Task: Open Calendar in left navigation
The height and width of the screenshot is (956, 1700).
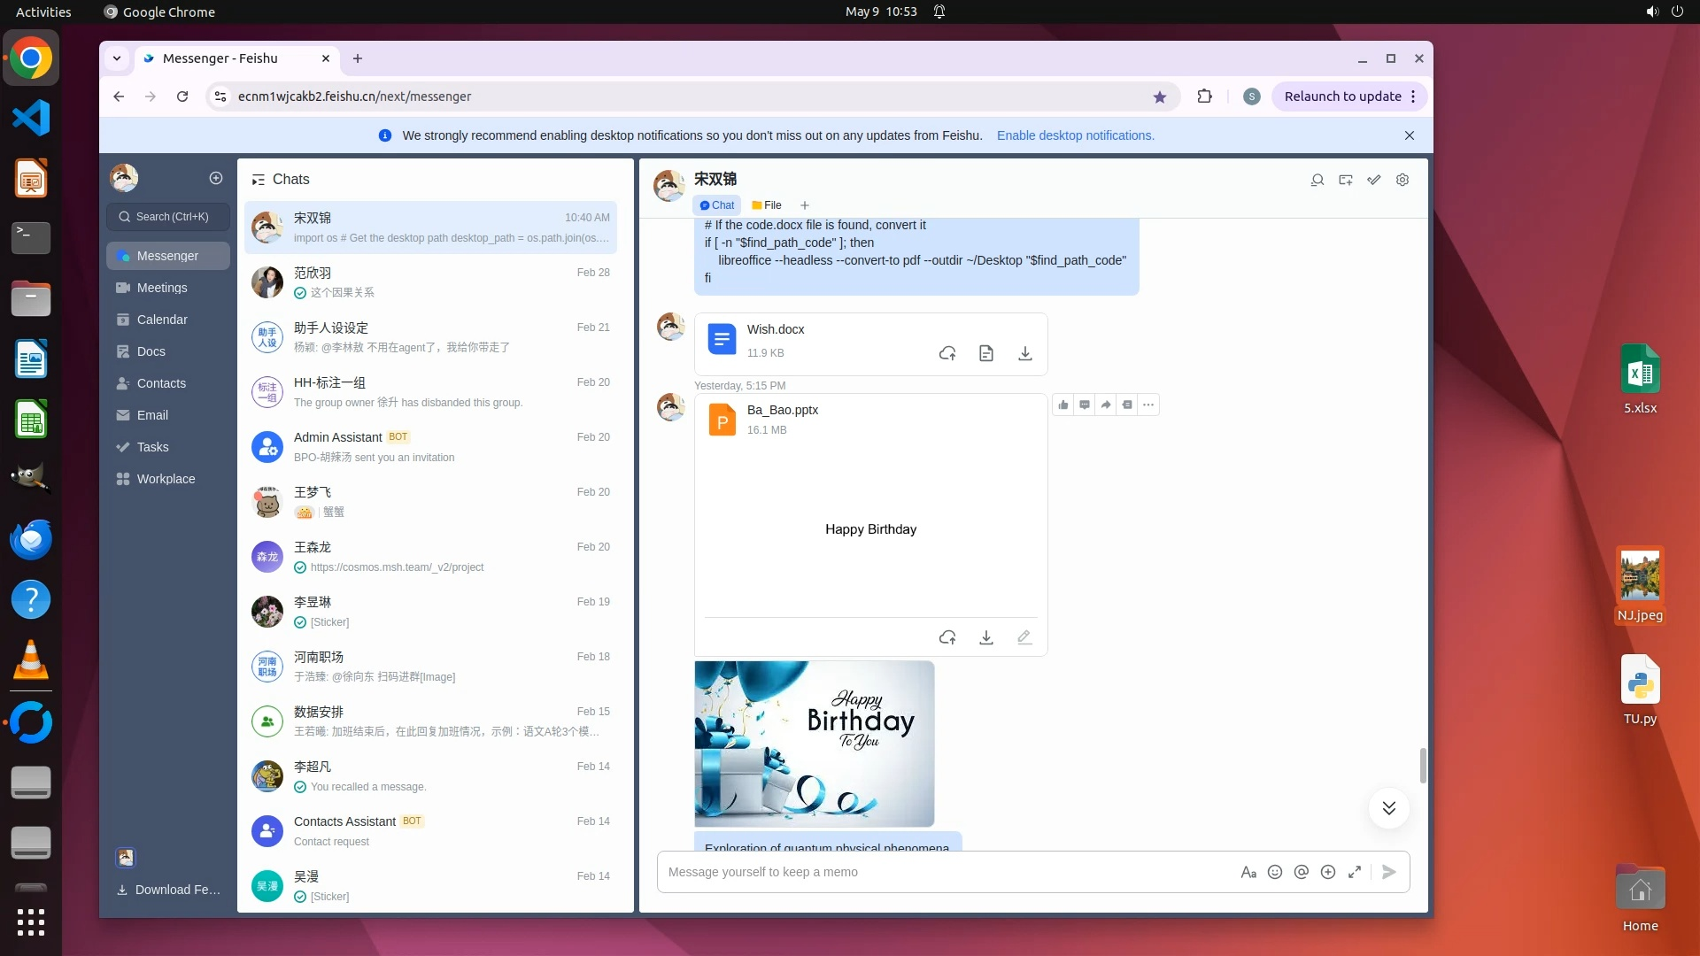Action: [x=162, y=320]
